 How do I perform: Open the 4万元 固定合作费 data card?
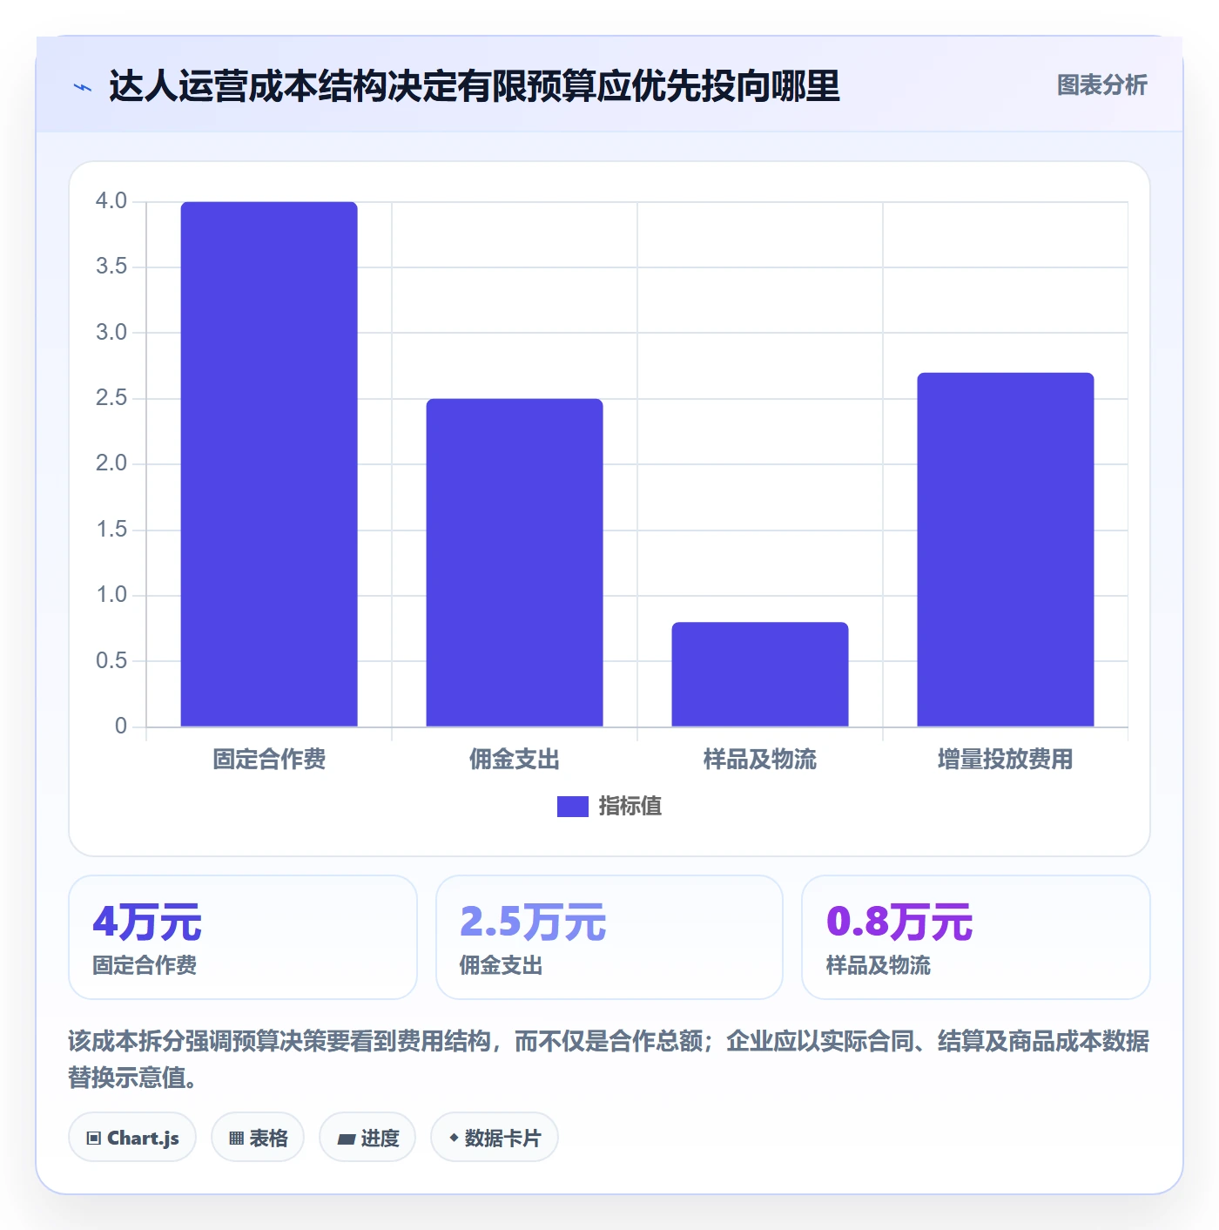point(243,937)
